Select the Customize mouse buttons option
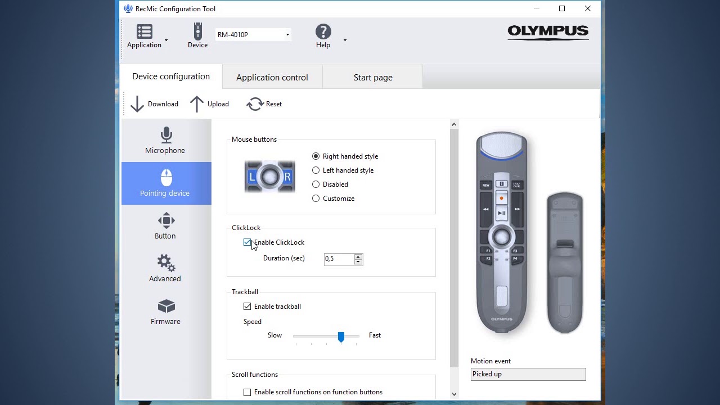 [316, 199]
